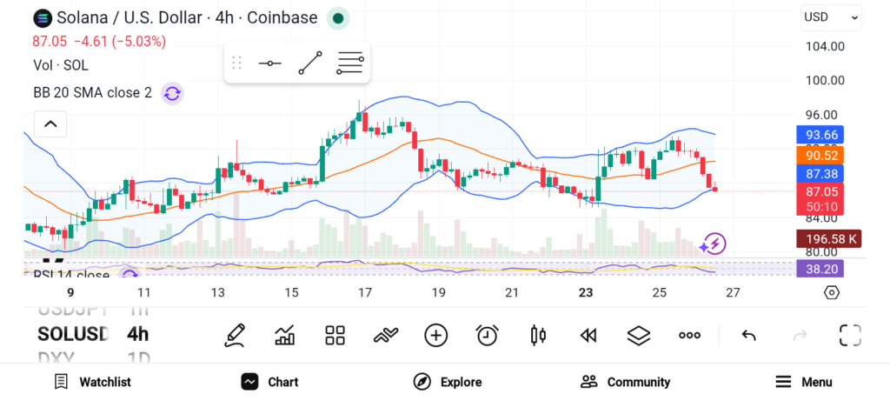Image resolution: width=890 pixels, height=401 pixels.
Task: Open the drawing tools pencil icon
Action: click(234, 335)
